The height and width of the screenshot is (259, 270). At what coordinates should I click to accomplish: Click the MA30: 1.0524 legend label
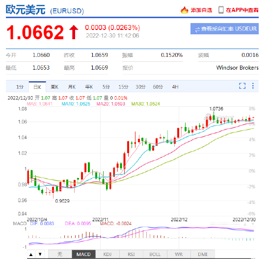[145, 104]
